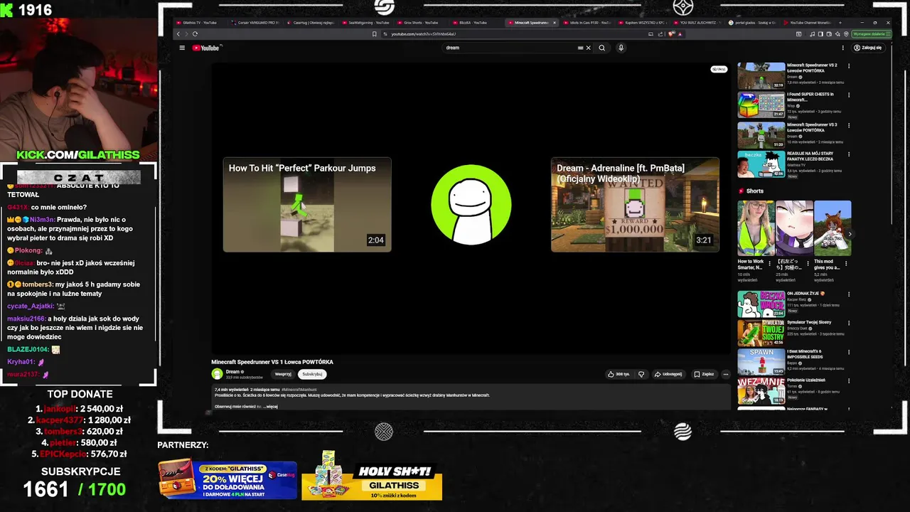Viewport: 910px width, 512px height.
Task: Open 'I Beat Minecraft's 6 IMPOSSIBLE SEEDS' video
Action: pyautogui.click(x=761, y=362)
